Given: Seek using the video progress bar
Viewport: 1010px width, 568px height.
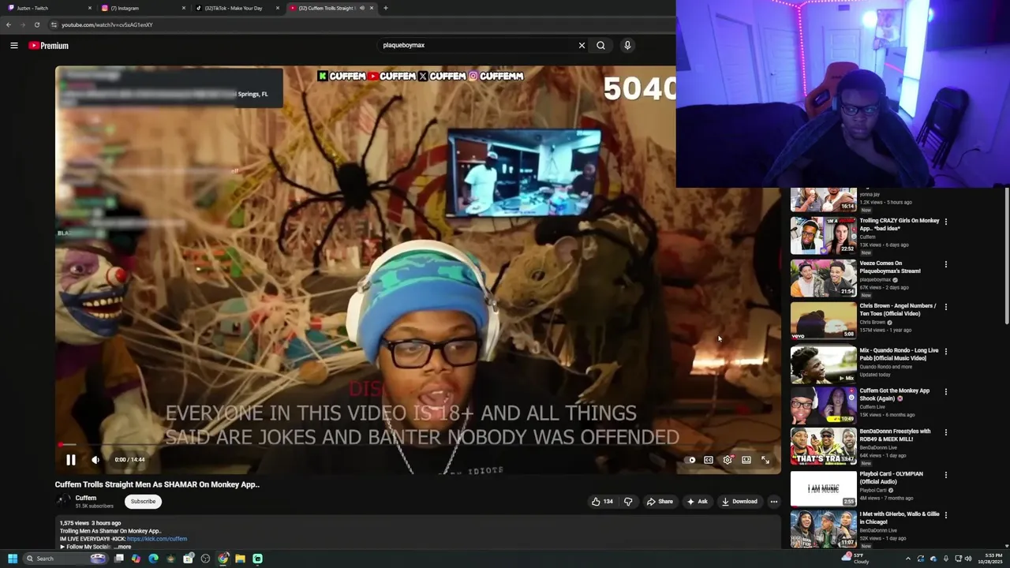Looking at the screenshot, I should [418, 445].
